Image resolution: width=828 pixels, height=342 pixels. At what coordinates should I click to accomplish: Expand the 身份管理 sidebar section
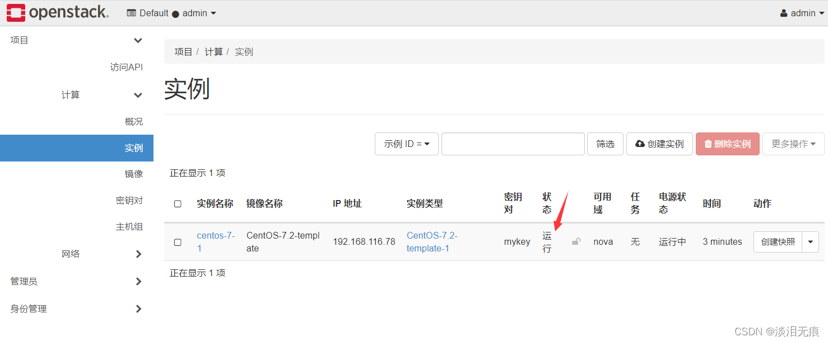tap(77, 308)
